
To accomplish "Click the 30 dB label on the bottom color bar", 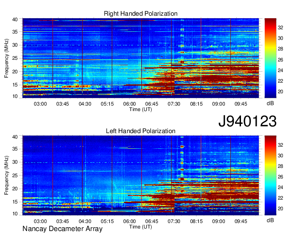I will pos(280,156).
